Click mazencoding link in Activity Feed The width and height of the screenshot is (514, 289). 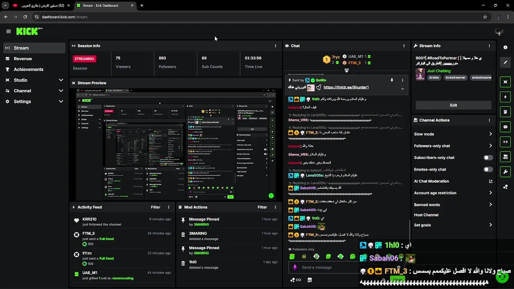tap(123, 278)
